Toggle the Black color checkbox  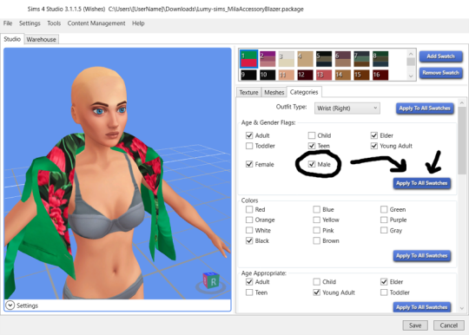coord(249,240)
